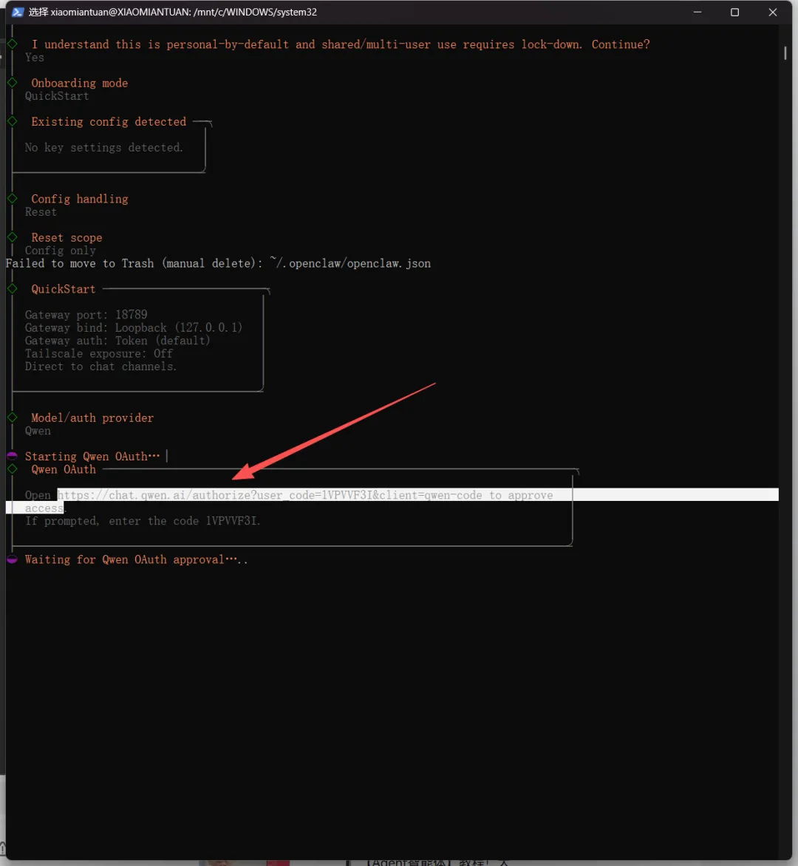Click the "Qwen" provider value
Screen dimensions: 798x866
click(x=38, y=431)
